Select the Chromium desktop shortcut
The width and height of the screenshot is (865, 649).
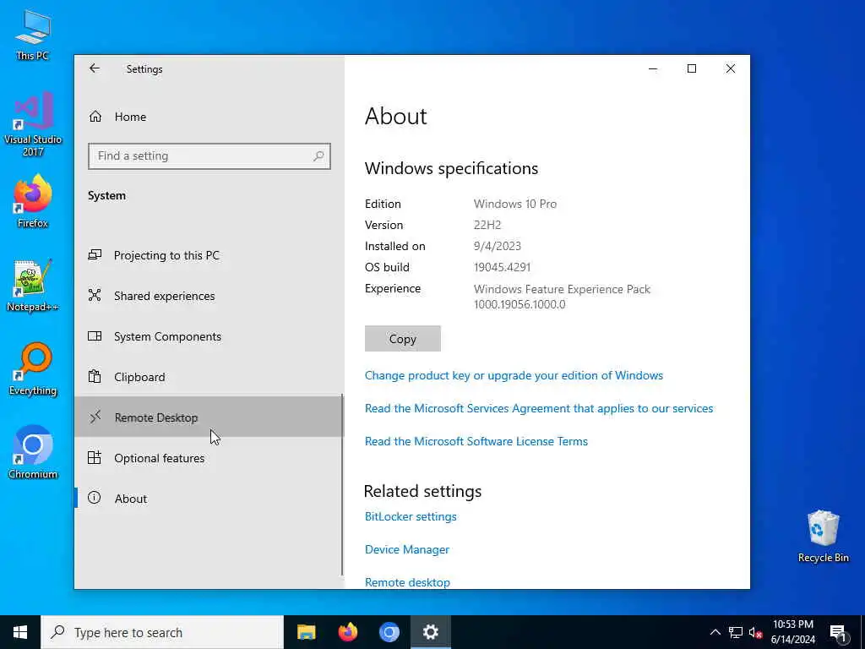coord(33,453)
